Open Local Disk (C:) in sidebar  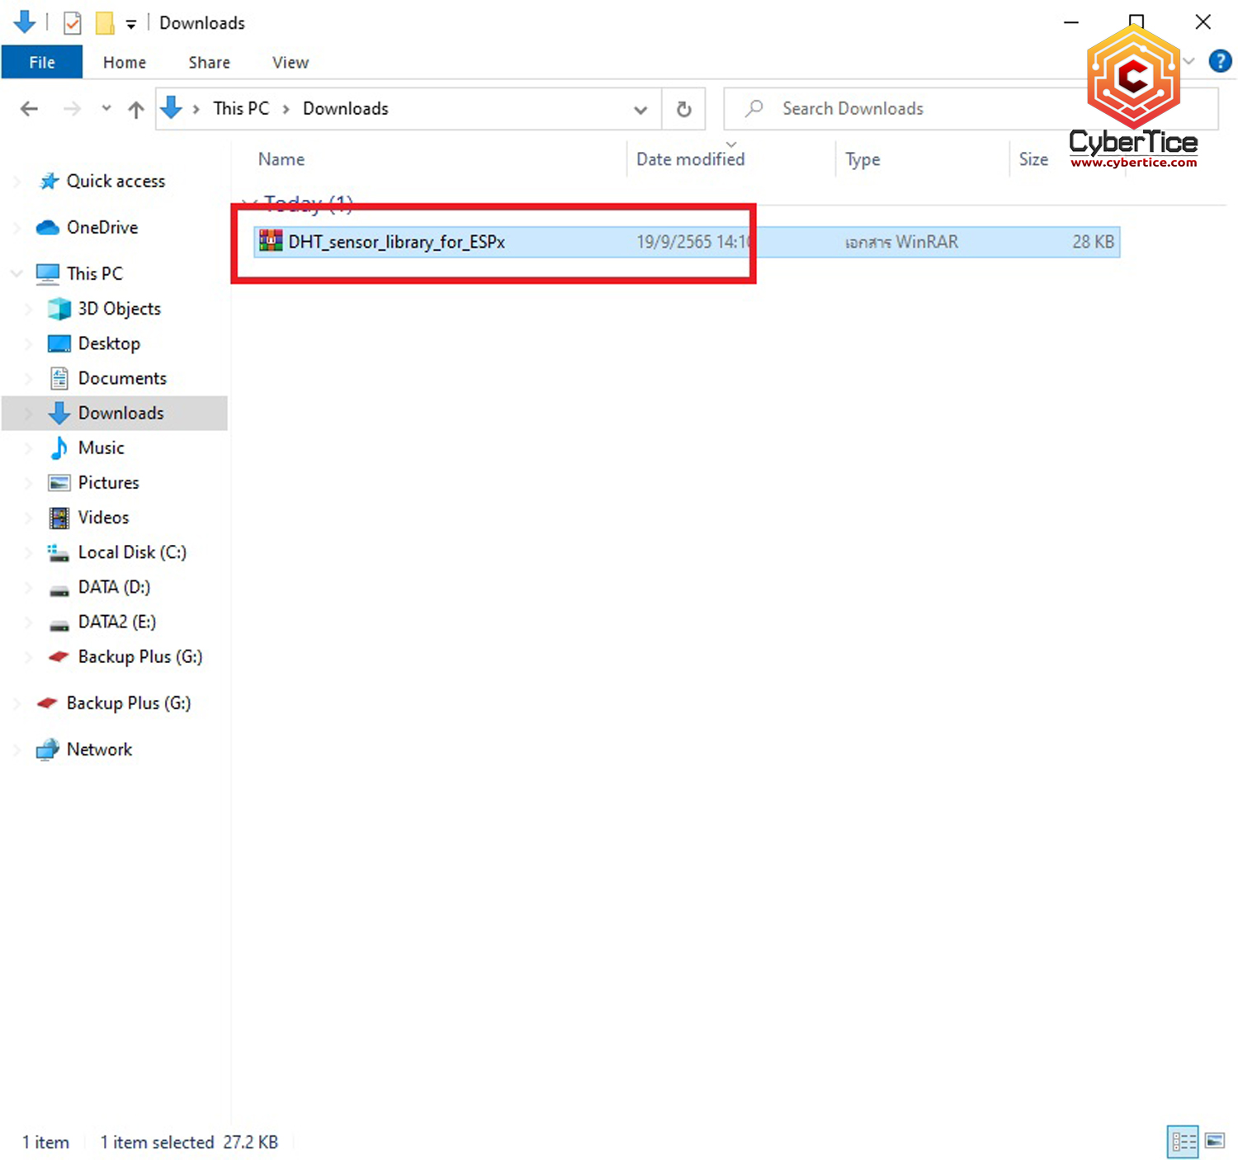pyautogui.click(x=132, y=552)
